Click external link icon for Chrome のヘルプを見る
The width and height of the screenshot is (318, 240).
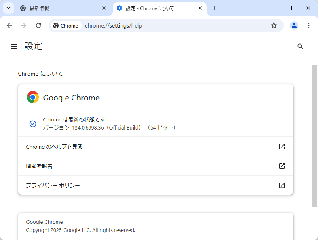coord(282,147)
